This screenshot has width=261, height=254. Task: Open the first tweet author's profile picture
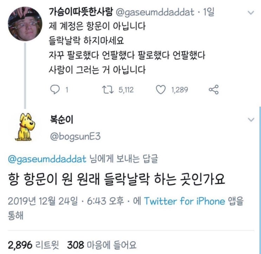tap(25, 24)
